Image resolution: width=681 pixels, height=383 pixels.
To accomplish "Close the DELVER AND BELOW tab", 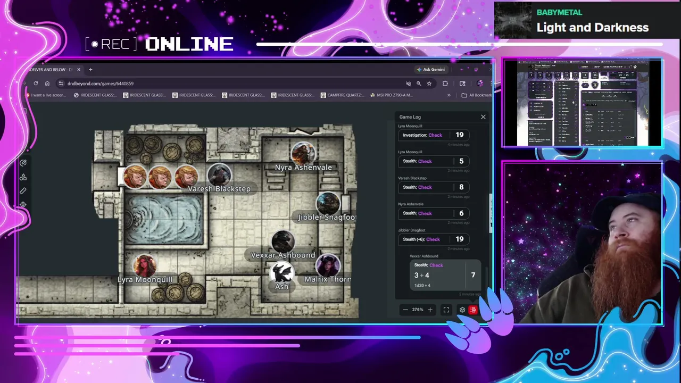I will pyautogui.click(x=79, y=70).
